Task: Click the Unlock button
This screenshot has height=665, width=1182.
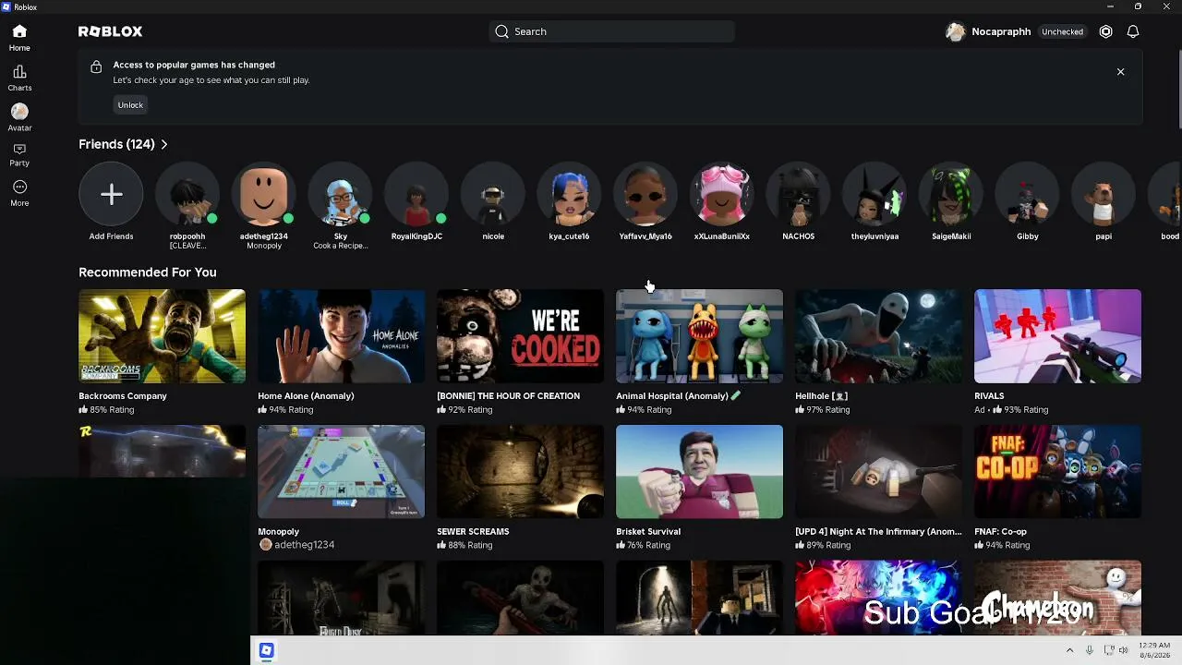Action: [x=130, y=105]
